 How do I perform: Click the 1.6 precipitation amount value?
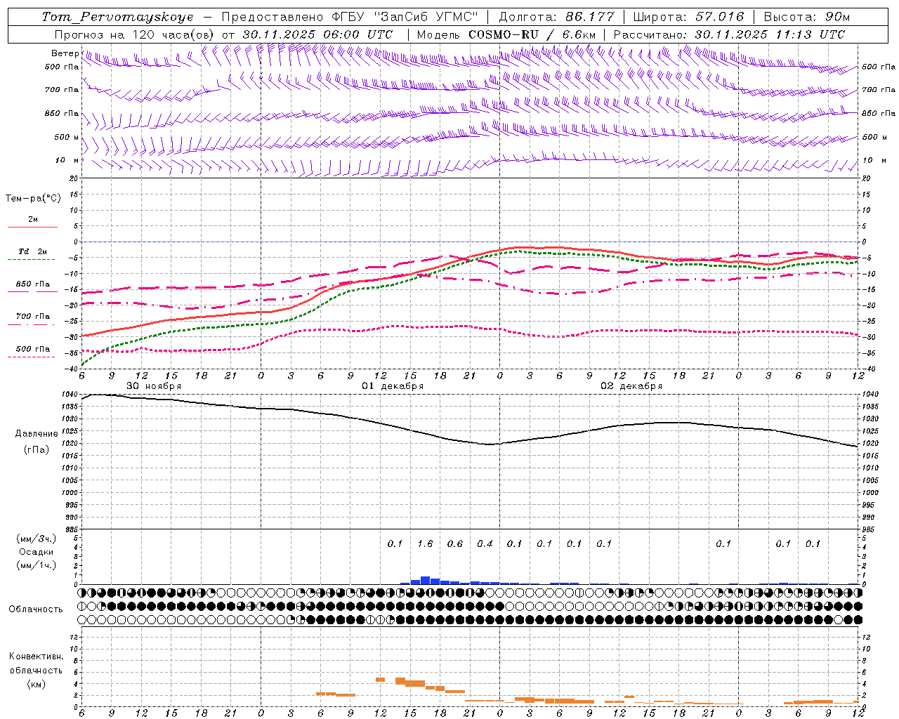(x=425, y=543)
